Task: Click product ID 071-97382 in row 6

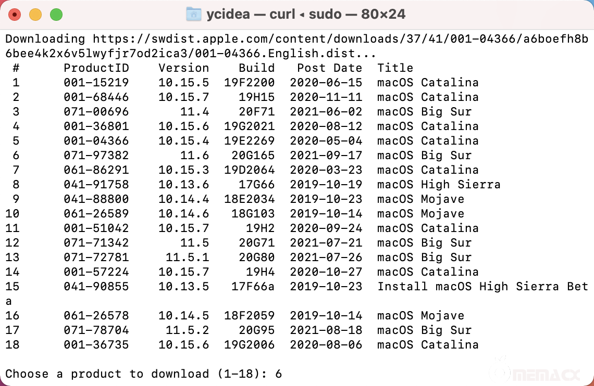Action: point(96,156)
